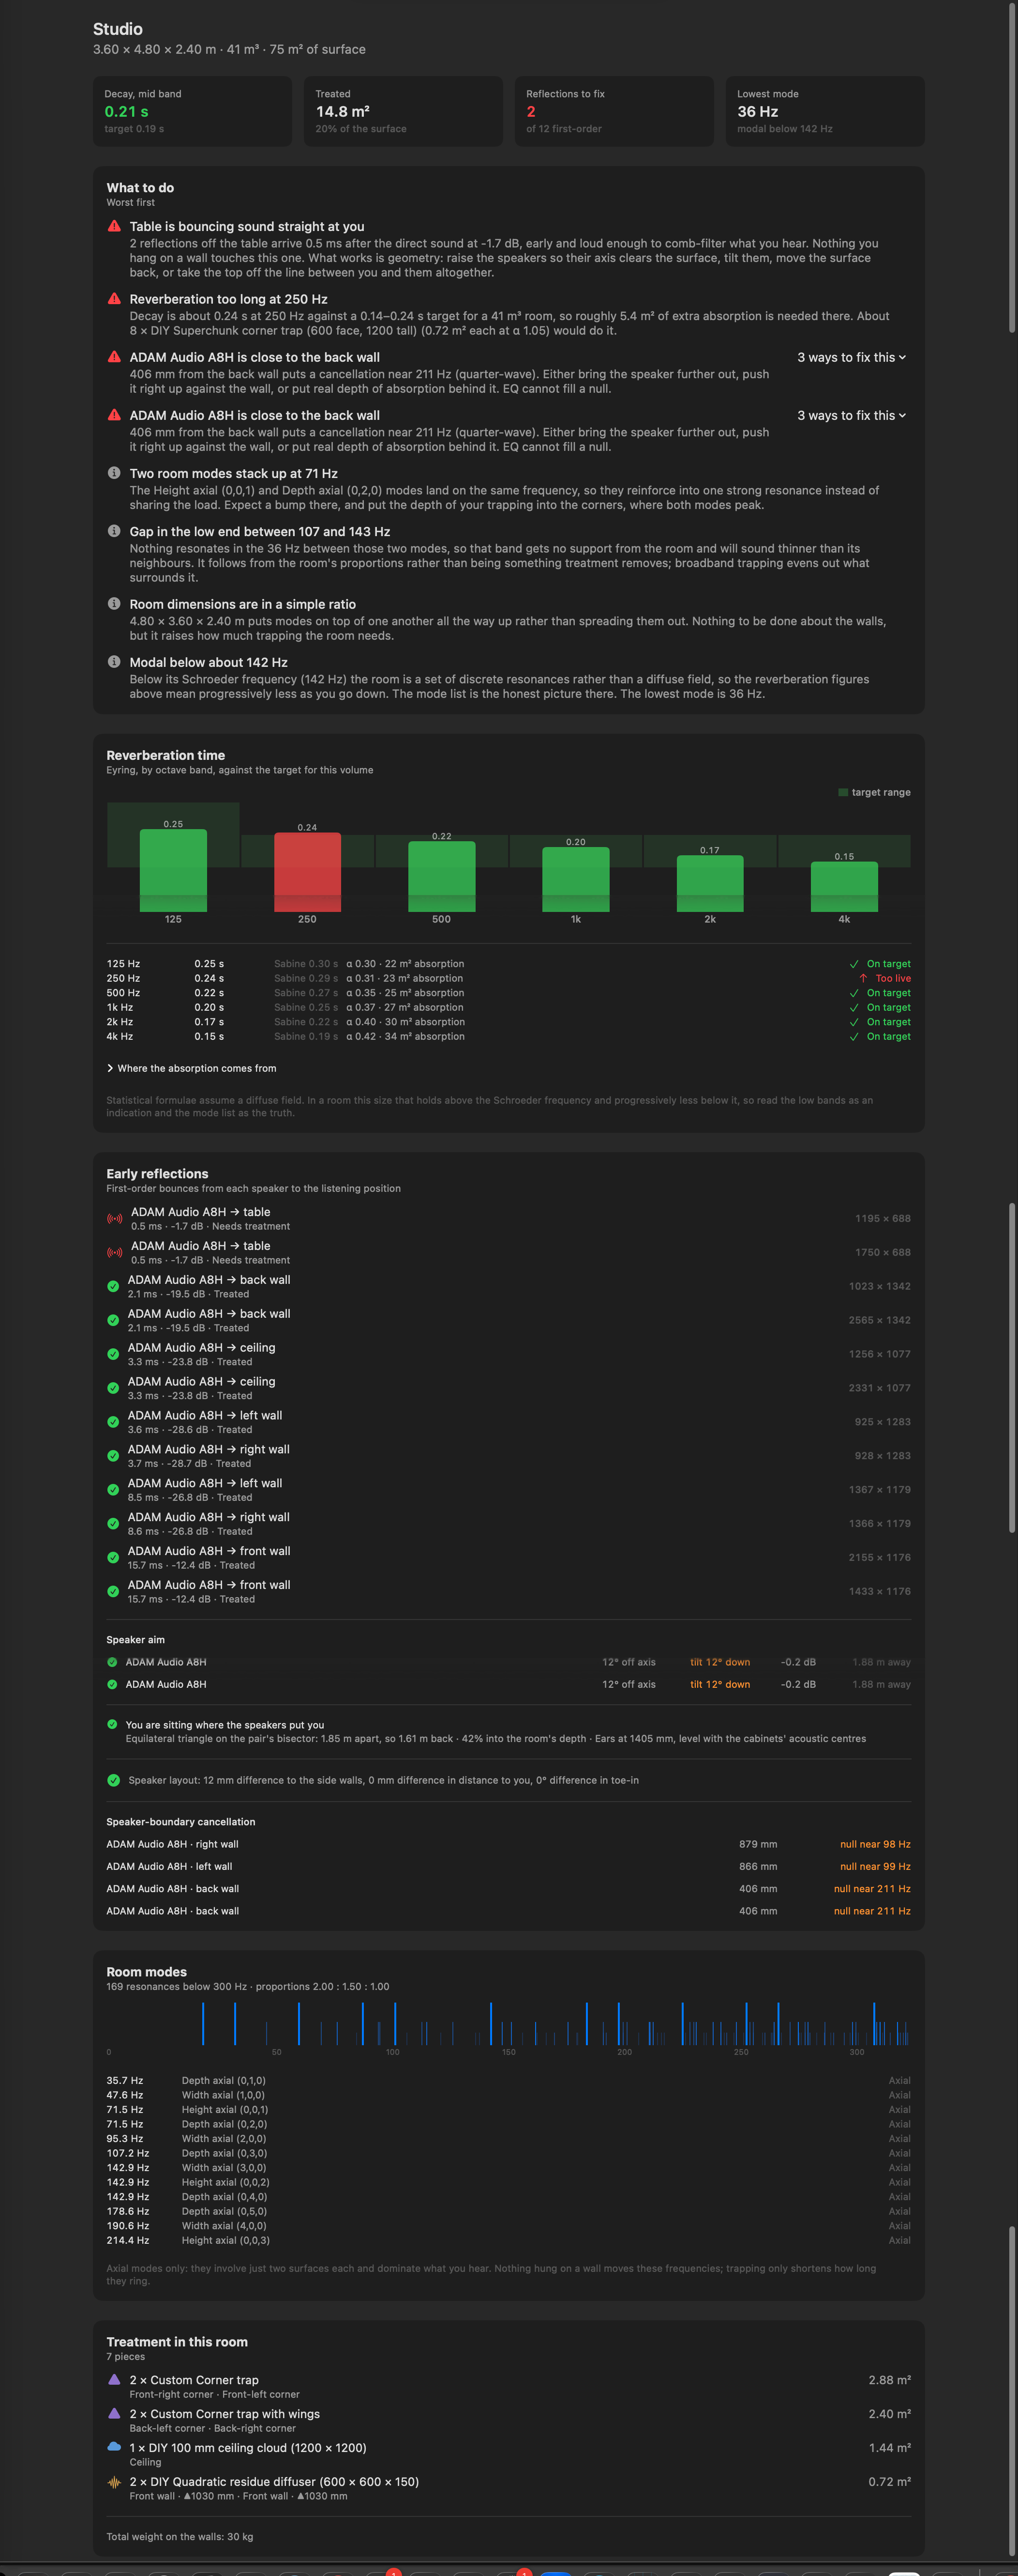
Task: Click the 'Total weight on the walls: 30 kg' text
Action: tap(180, 2536)
